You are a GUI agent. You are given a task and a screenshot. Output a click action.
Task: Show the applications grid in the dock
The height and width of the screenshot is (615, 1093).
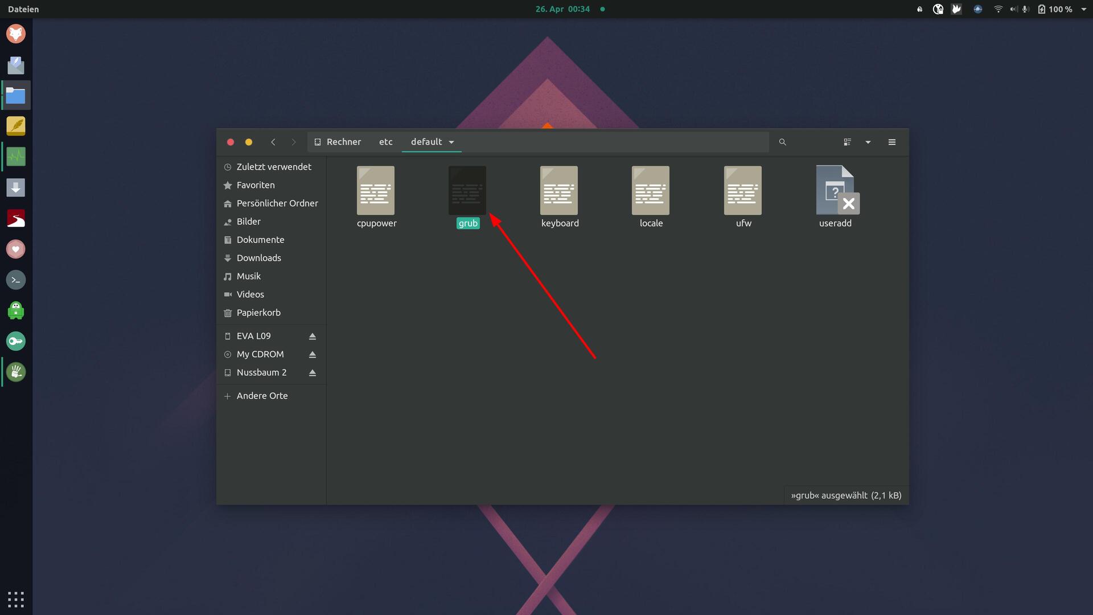16,599
